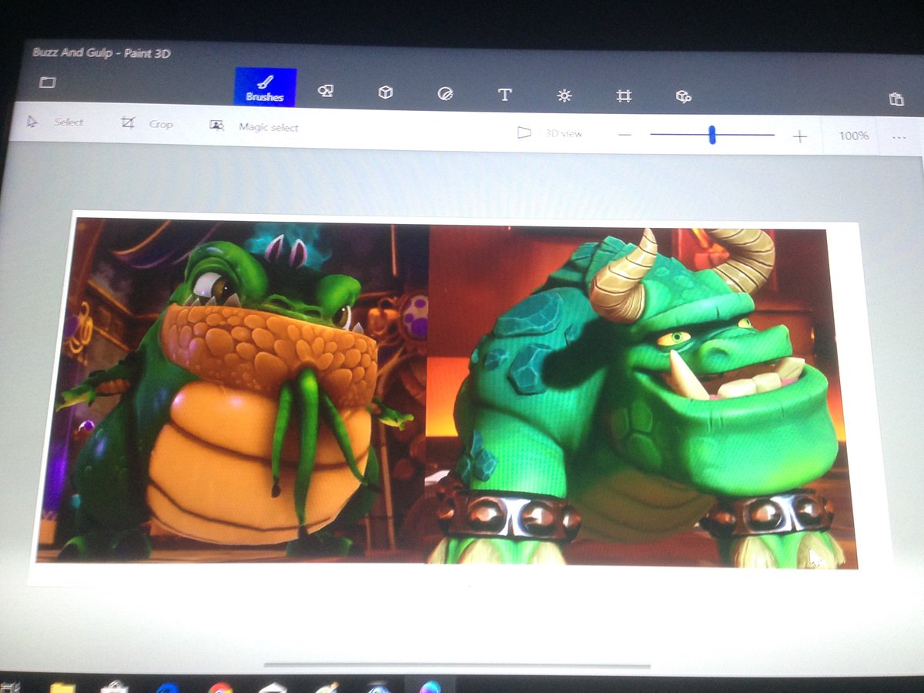Open Microsoft Store from the taskbar
This screenshot has width=924, height=693.
click(x=114, y=688)
